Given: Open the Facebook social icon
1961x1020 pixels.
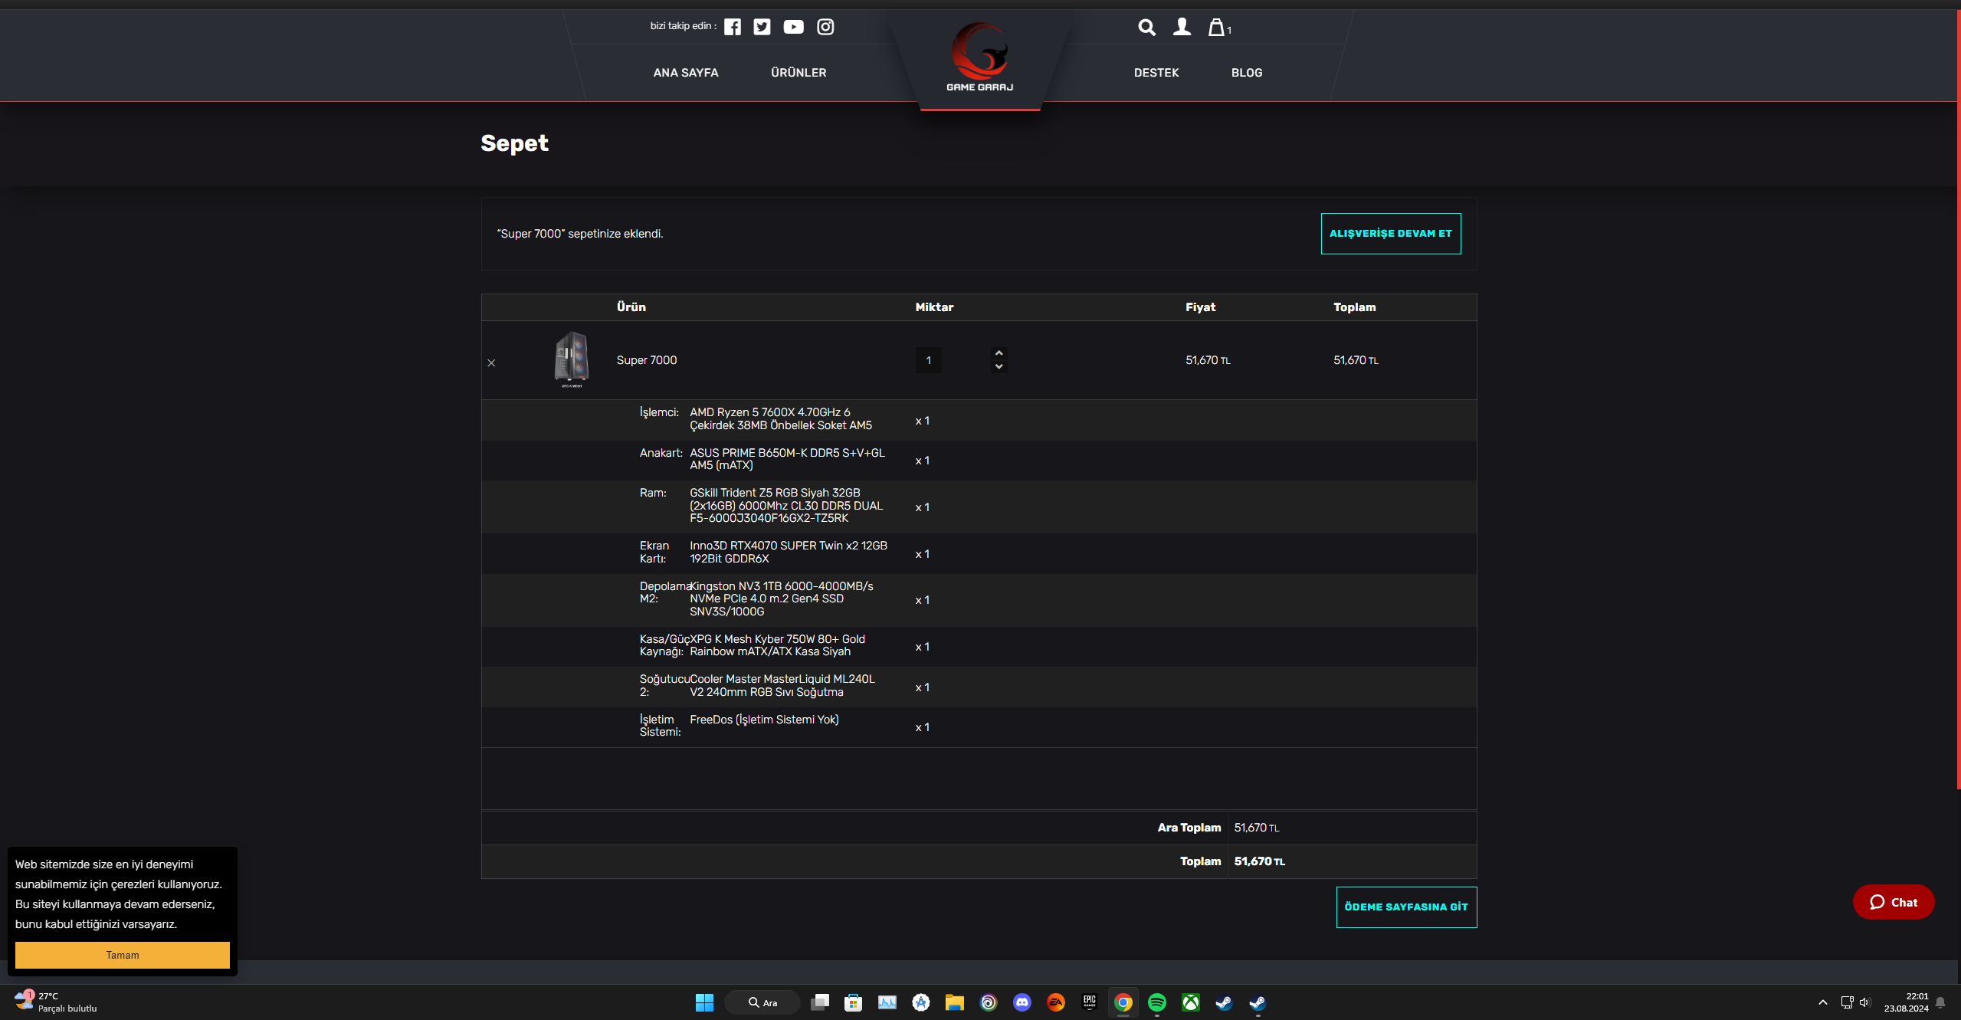Looking at the screenshot, I should click(733, 27).
